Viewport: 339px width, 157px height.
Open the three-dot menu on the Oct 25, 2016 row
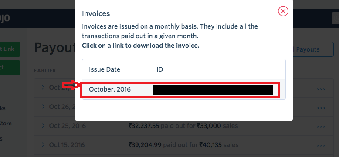click(321, 127)
